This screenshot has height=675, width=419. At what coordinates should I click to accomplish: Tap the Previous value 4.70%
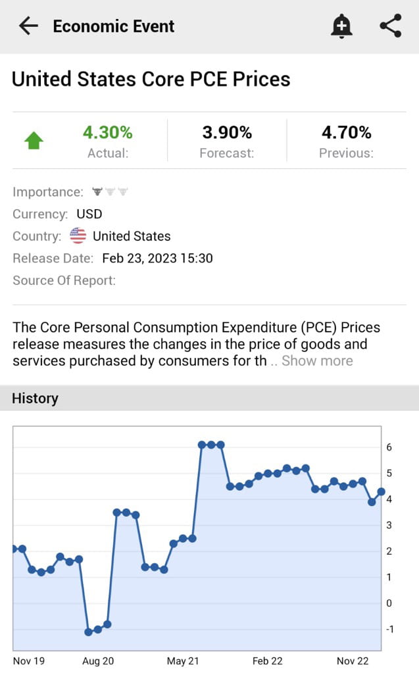click(347, 132)
